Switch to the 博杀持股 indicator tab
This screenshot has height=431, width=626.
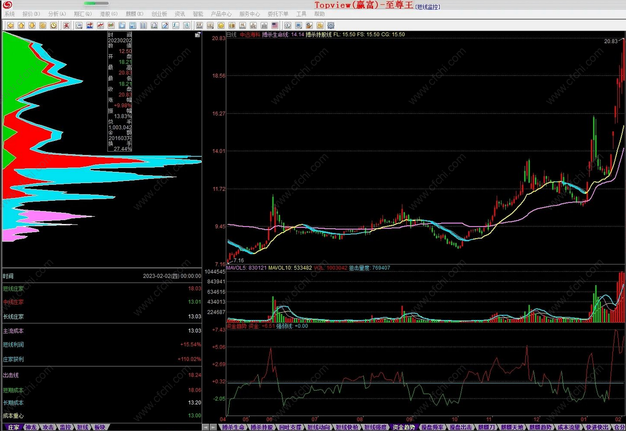pyautogui.click(x=262, y=427)
